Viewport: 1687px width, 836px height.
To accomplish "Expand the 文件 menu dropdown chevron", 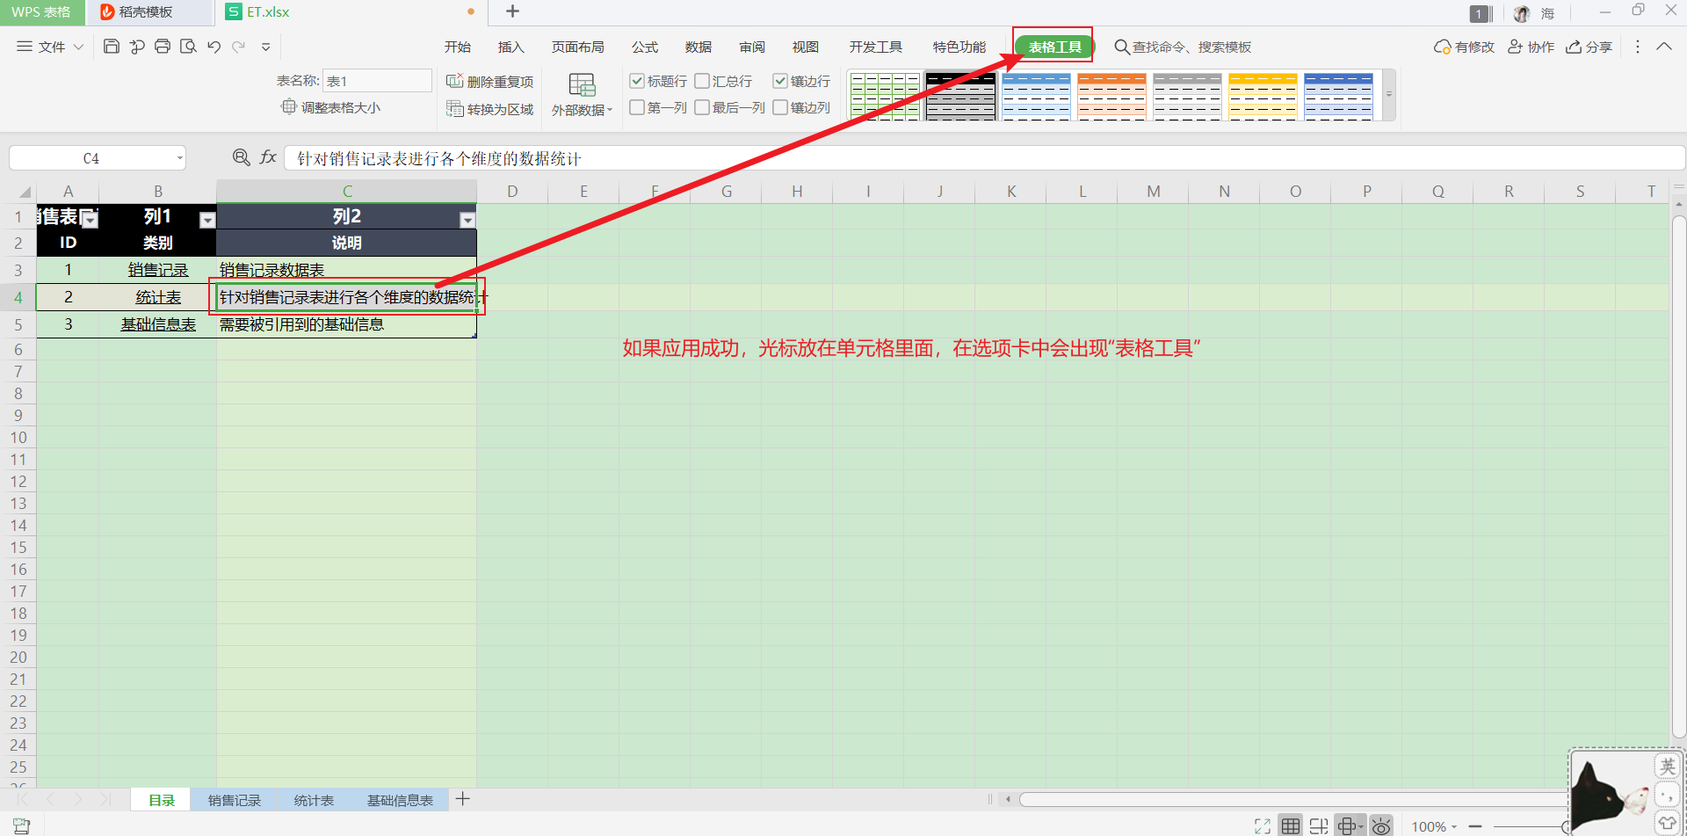I will click(78, 47).
